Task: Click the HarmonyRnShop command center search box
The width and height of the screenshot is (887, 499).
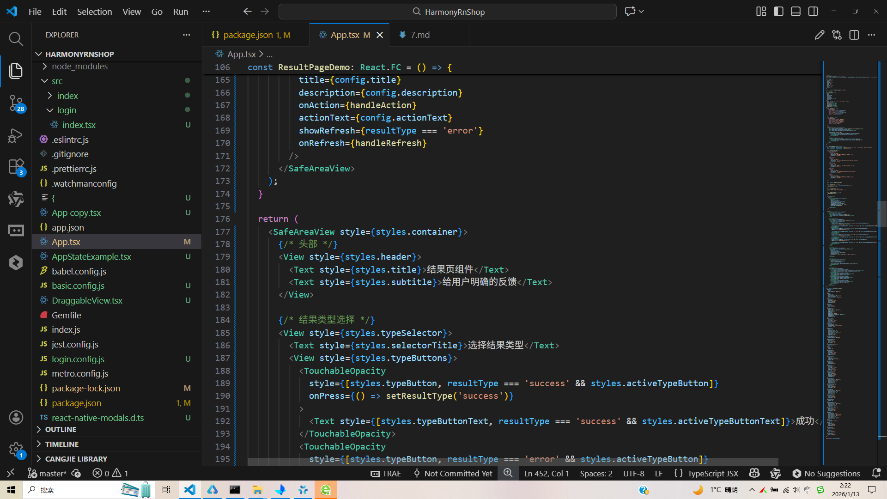Action: (447, 12)
